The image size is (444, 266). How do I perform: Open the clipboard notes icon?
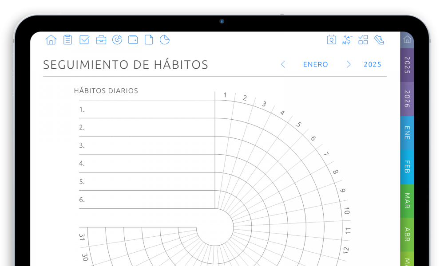pyautogui.click(x=67, y=40)
